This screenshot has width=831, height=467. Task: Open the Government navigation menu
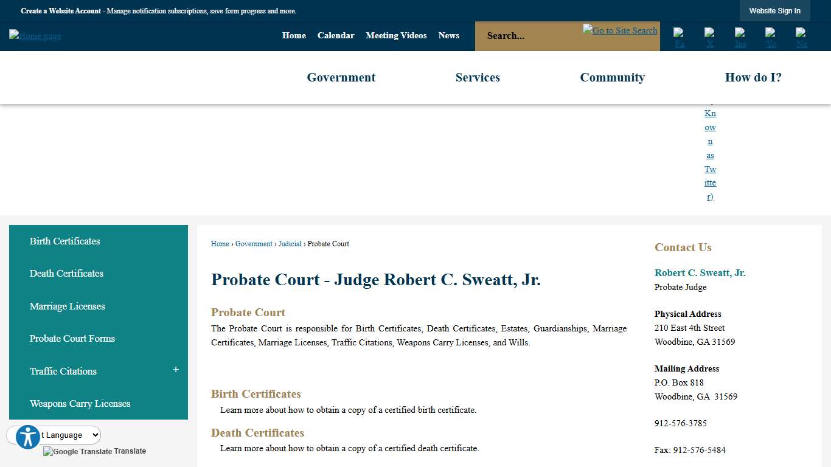pyautogui.click(x=341, y=77)
